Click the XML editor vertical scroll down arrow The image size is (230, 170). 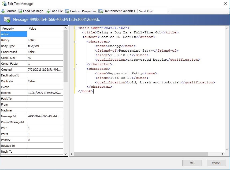tap(227, 150)
